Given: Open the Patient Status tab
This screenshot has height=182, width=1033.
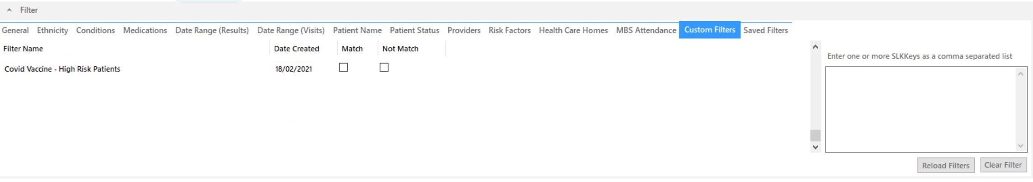Looking at the screenshot, I should point(414,30).
